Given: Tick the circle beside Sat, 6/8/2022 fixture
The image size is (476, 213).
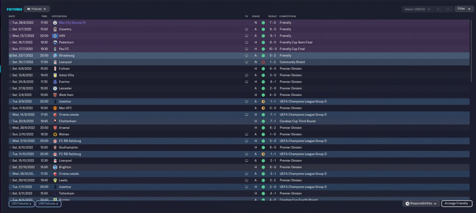Looking at the screenshot, I should click(x=10, y=69).
